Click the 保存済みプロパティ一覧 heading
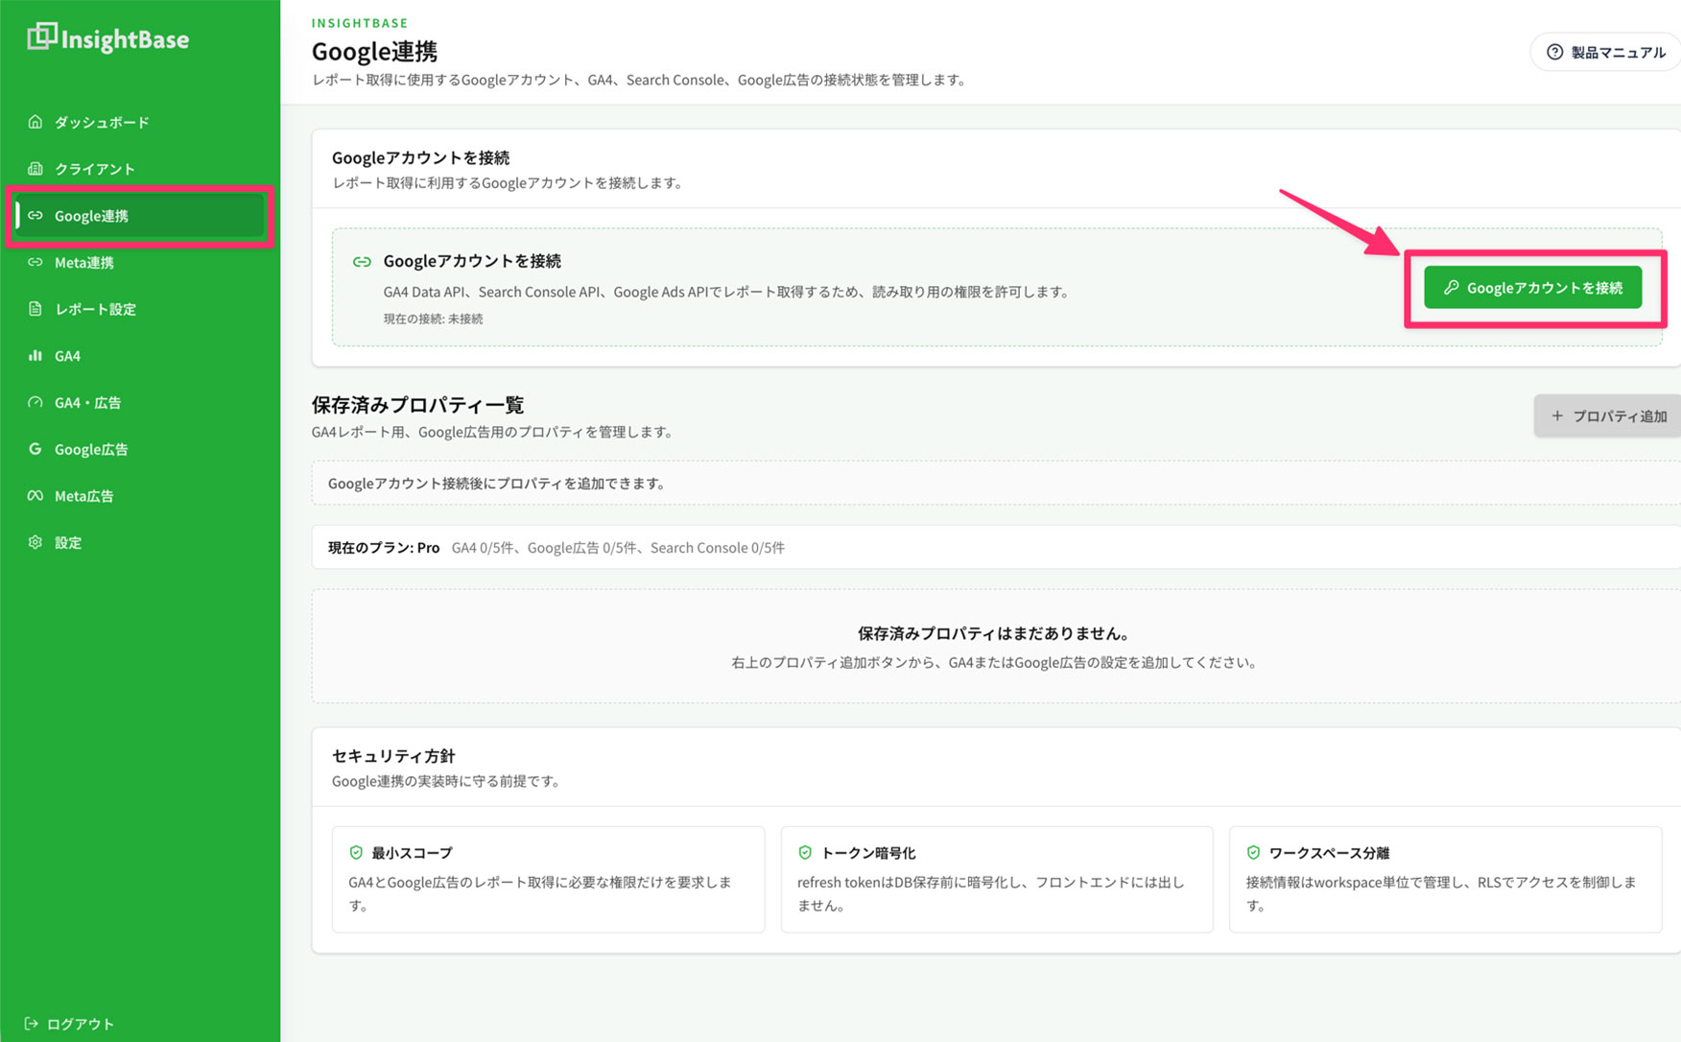Viewport: 1681px width, 1042px height. (x=417, y=404)
